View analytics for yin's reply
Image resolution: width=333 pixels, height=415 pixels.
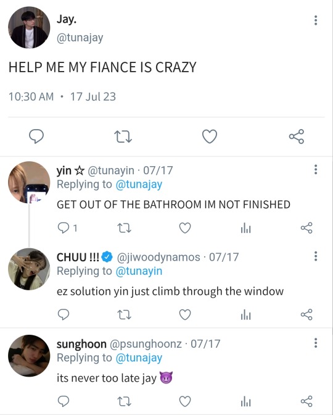point(246,228)
